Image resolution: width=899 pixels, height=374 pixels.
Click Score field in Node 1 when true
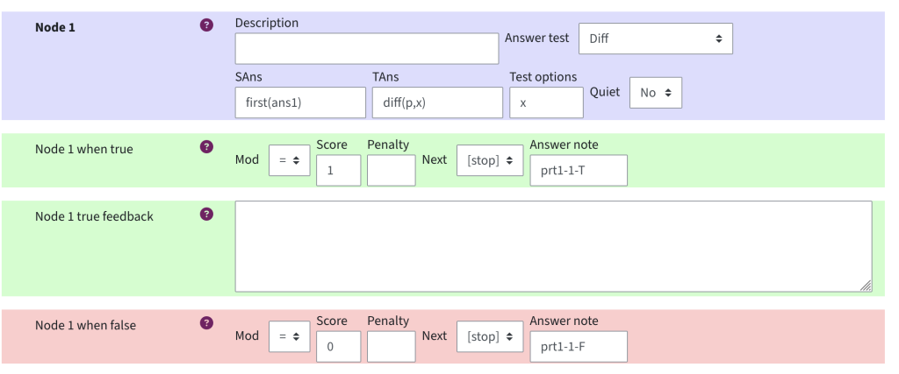(x=338, y=171)
